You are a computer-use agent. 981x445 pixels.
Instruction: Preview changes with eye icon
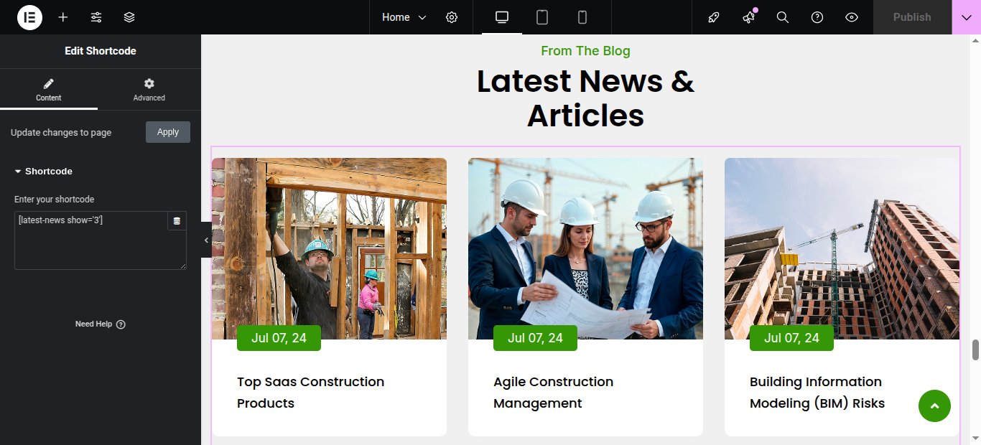pyautogui.click(x=852, y=17)
